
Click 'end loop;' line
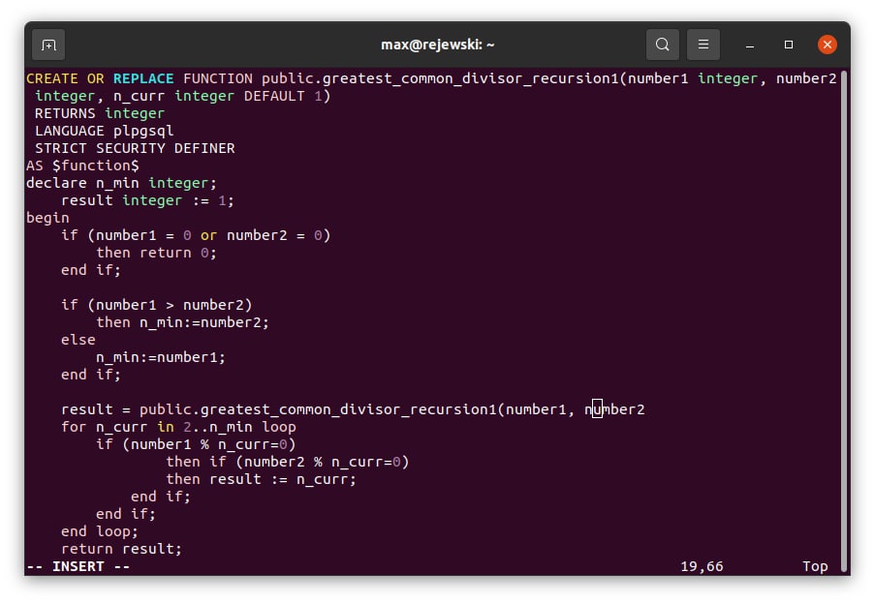coord(100,531)
